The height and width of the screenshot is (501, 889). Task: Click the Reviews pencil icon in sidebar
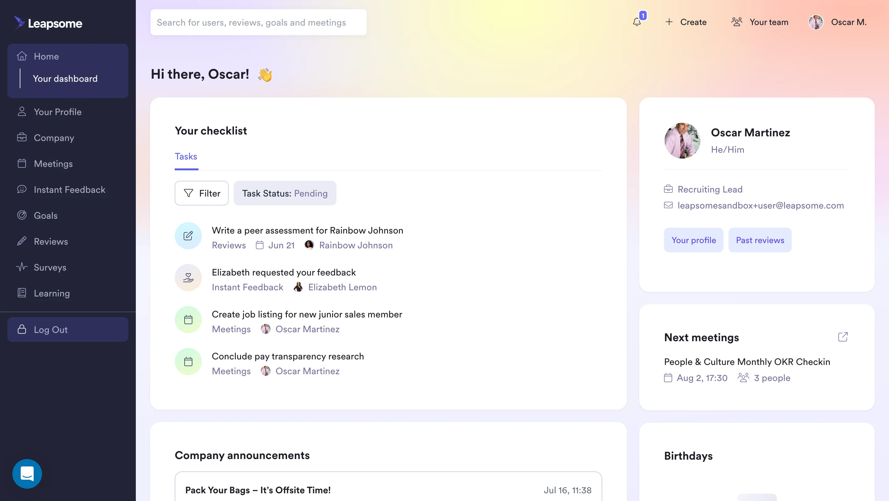tap(22, 241)
